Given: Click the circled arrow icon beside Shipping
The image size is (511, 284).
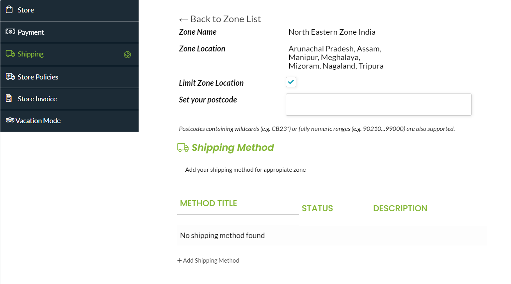Looking at the screenshot, I should click(127, 55).
